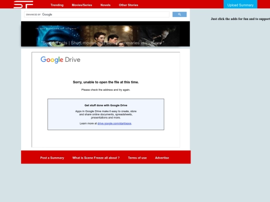
Task: Open the Novels menu item
Action: [x=105, y=5]
